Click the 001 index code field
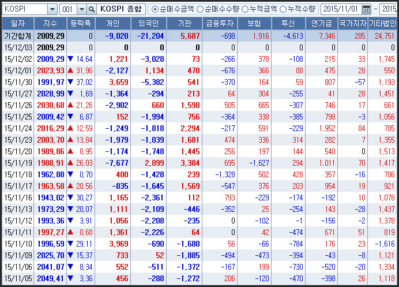The image size is (399, 287). tap(68, 9)
